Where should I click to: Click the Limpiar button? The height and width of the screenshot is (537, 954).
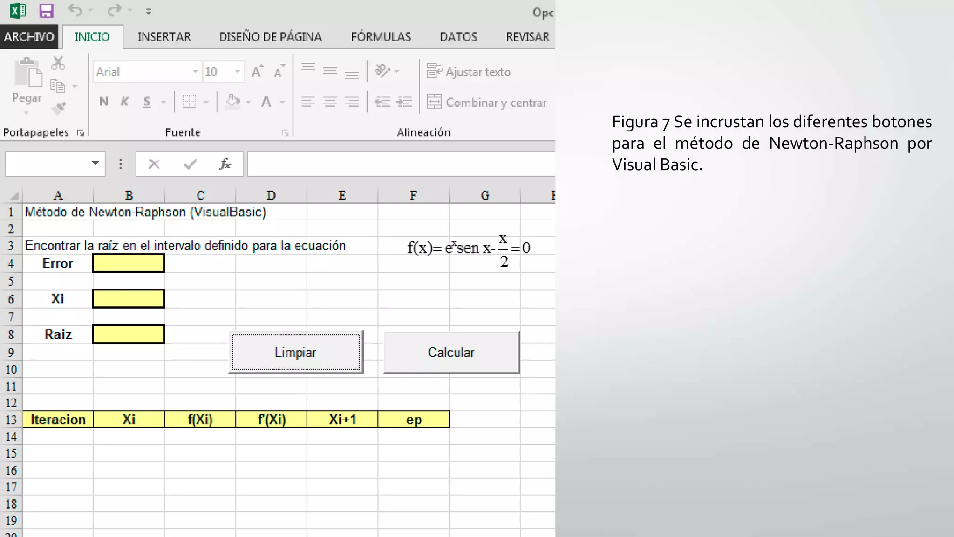(x=296, y=352)
